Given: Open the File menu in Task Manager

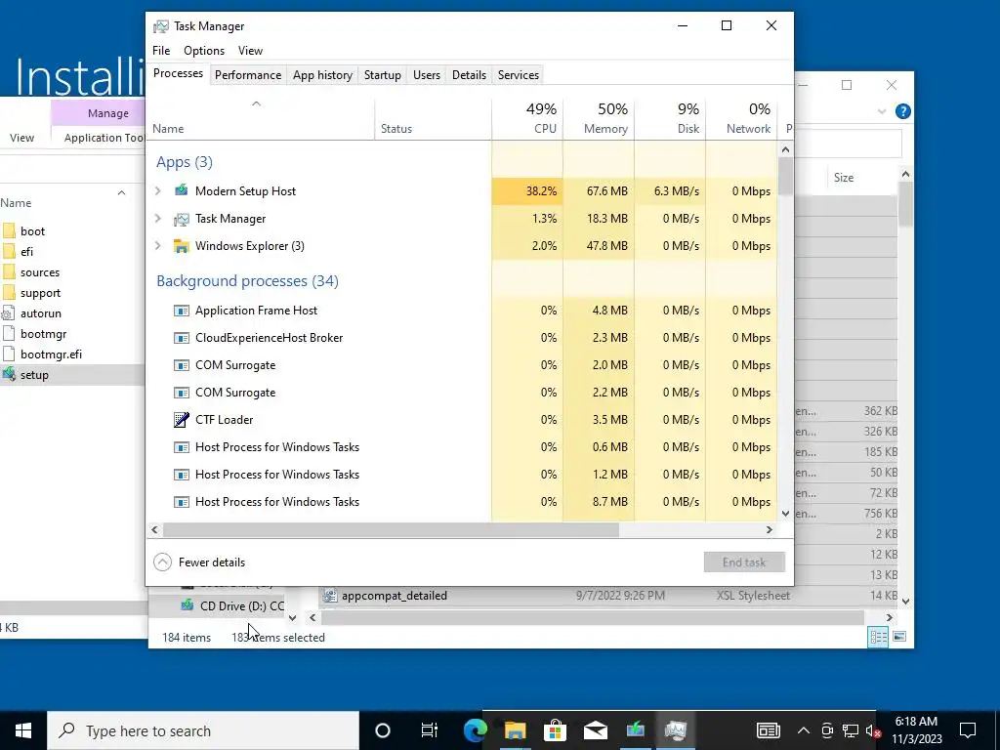Looking at the screenshot, I should 161,51.
